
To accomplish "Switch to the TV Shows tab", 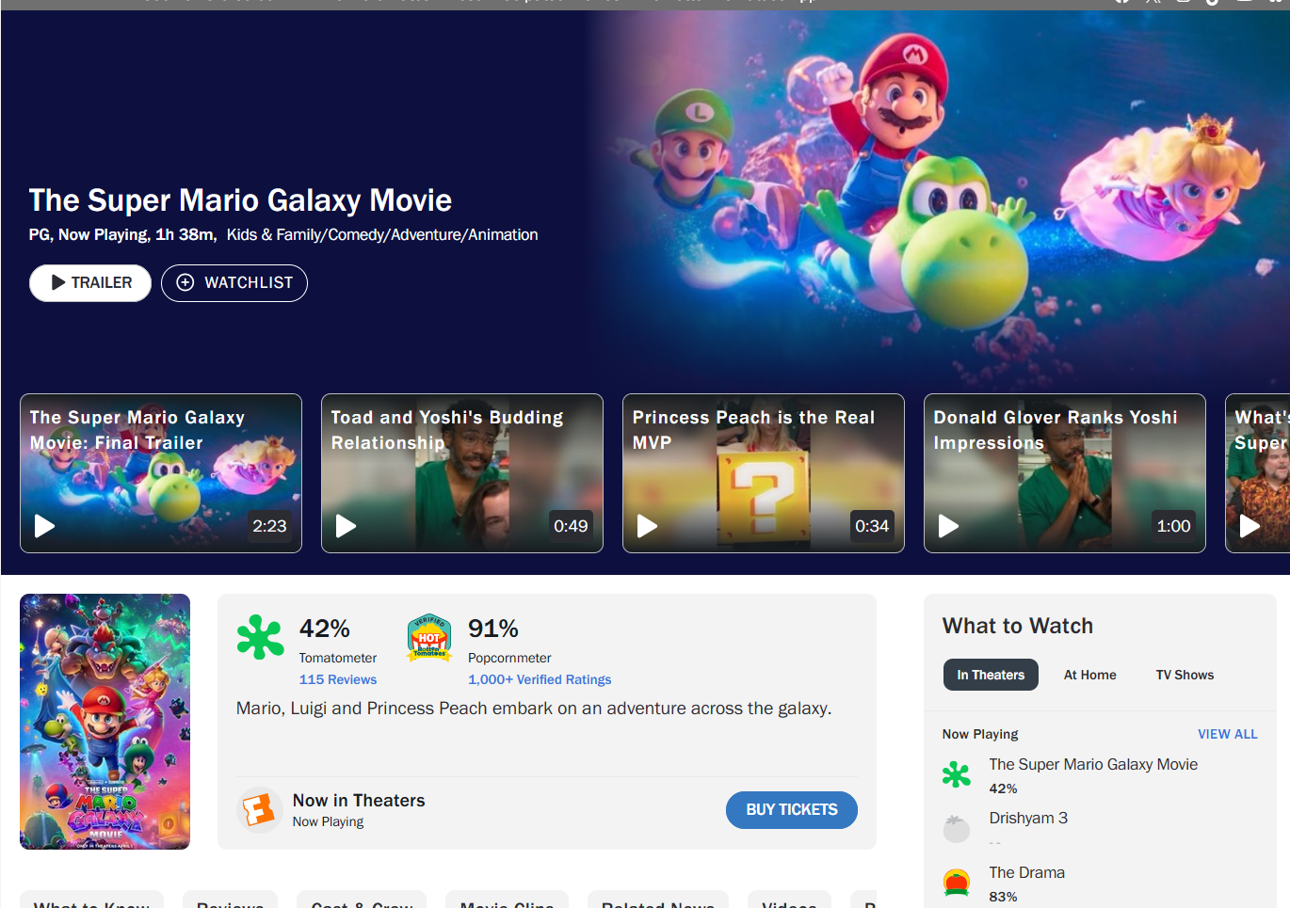I will pyautogui.click(x=1185, y=675).
